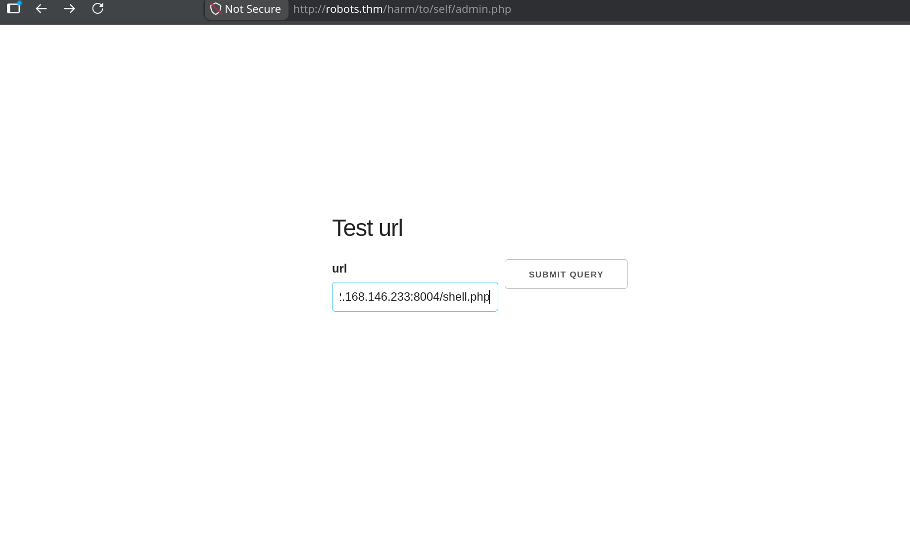This screenshot has height=553, width=910.
Task: Click the Submit Query button
Action: point(566,274)
